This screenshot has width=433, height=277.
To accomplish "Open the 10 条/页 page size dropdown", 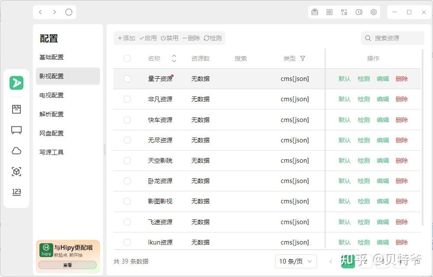I will (296, 261).
